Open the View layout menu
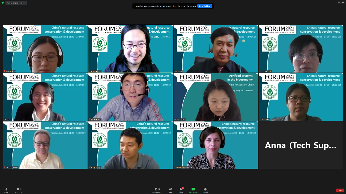The image size is (346, 194). [x=341, y=2]
